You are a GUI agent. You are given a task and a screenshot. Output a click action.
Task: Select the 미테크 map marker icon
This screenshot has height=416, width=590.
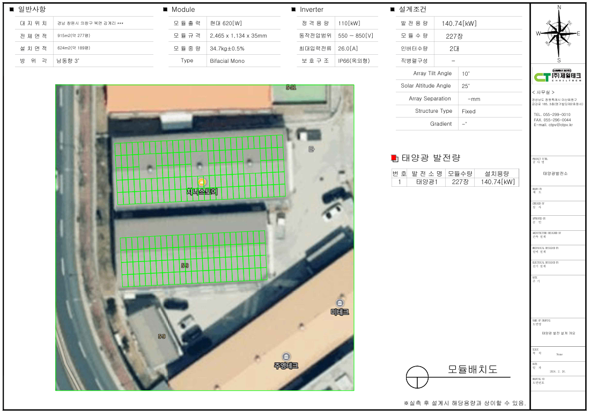(x=340, y=303)
